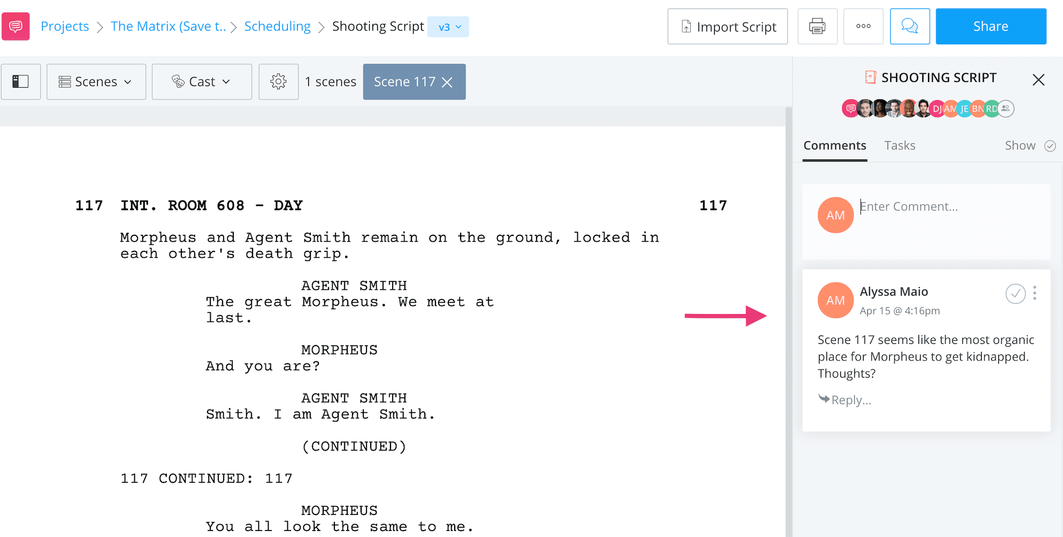1063x537 pixels.
Task: Mark Alyssa Maio's comment as resolved
Action: point(1015,294)
